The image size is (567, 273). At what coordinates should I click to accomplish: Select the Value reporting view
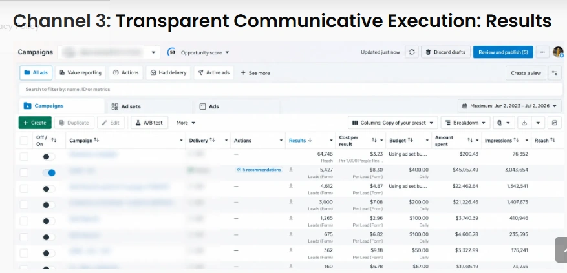tap(80, 72)
